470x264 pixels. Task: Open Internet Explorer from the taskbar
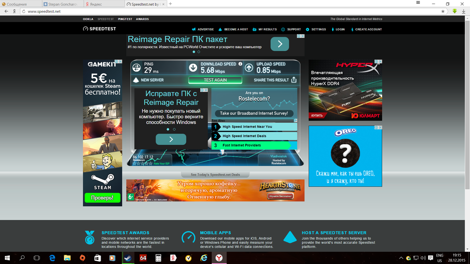click(204, 258)
